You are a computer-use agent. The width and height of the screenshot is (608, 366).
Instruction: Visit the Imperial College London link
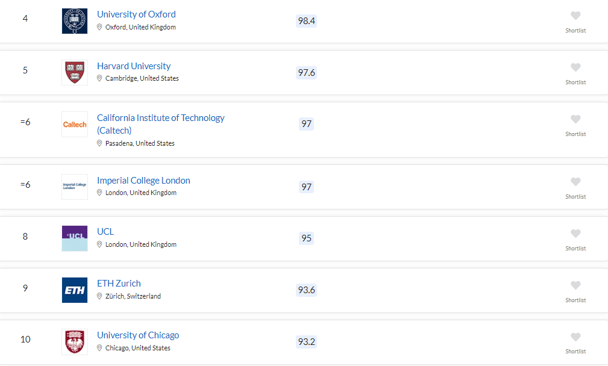(143, 181)
